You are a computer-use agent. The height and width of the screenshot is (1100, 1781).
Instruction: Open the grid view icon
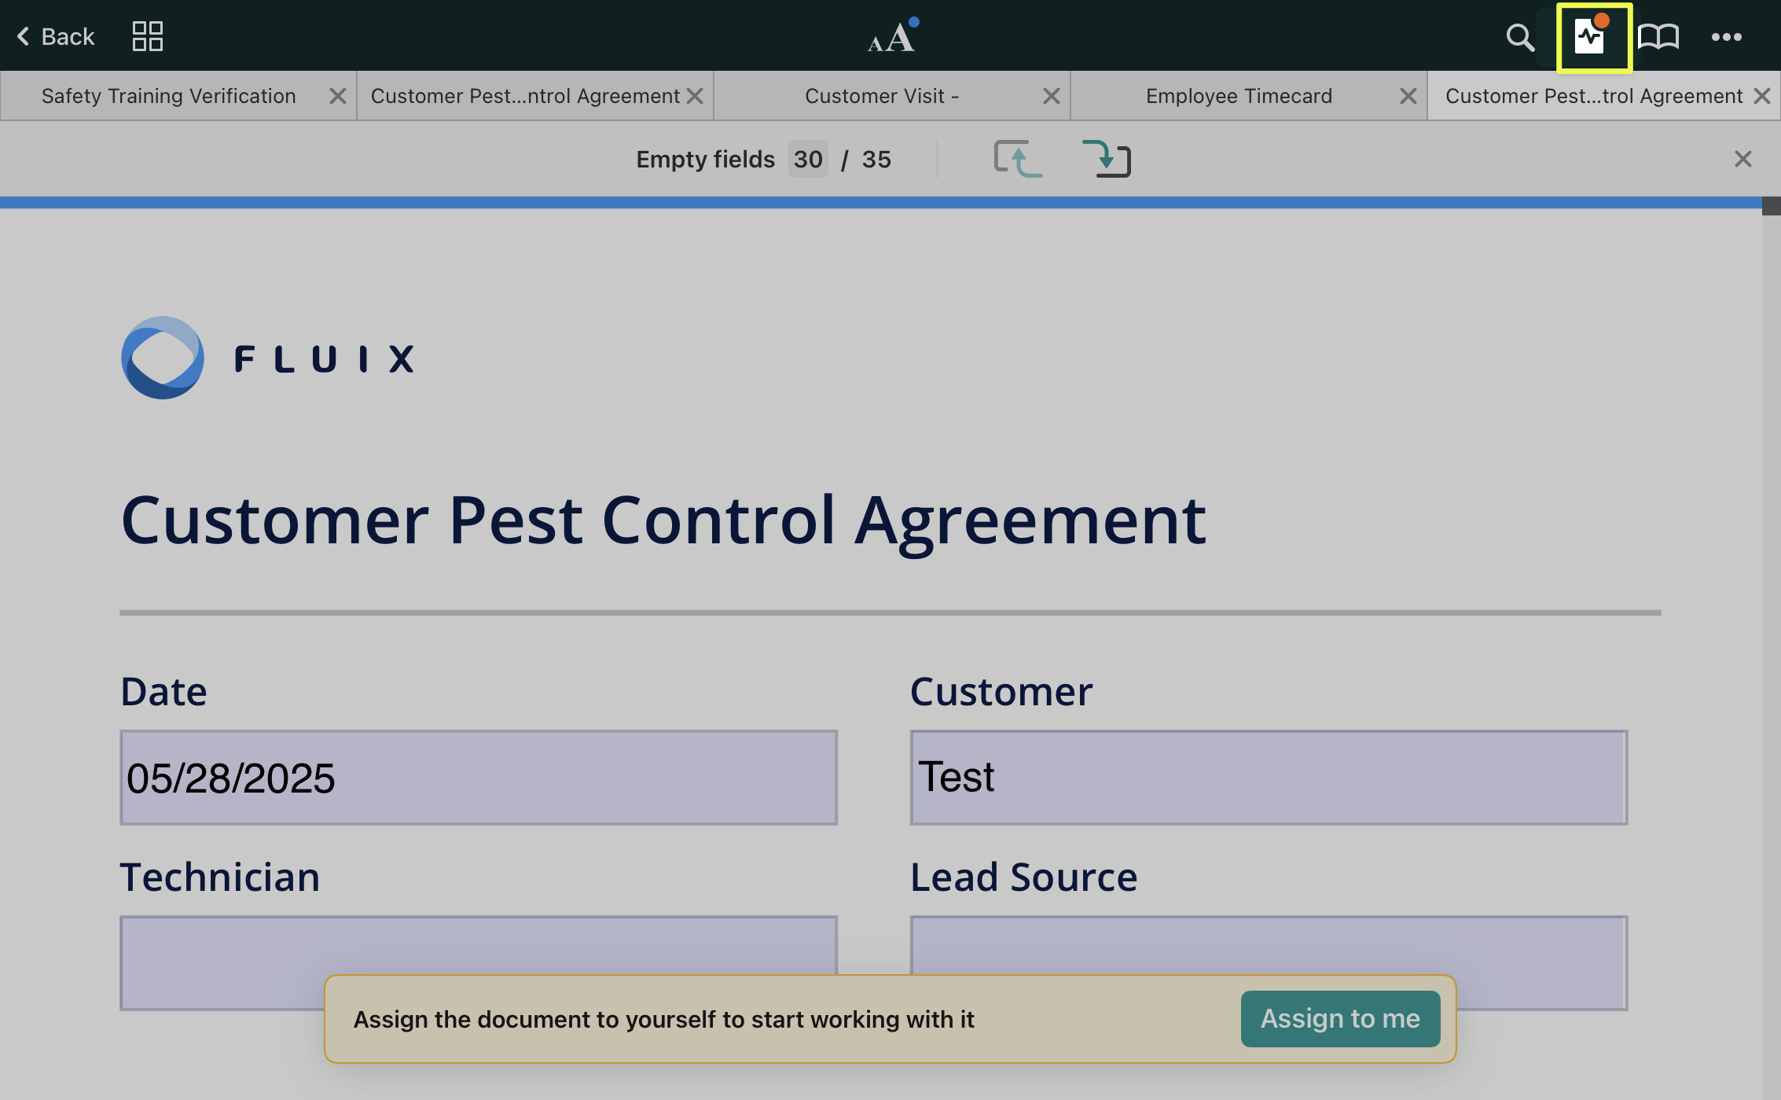coord(147,36)
